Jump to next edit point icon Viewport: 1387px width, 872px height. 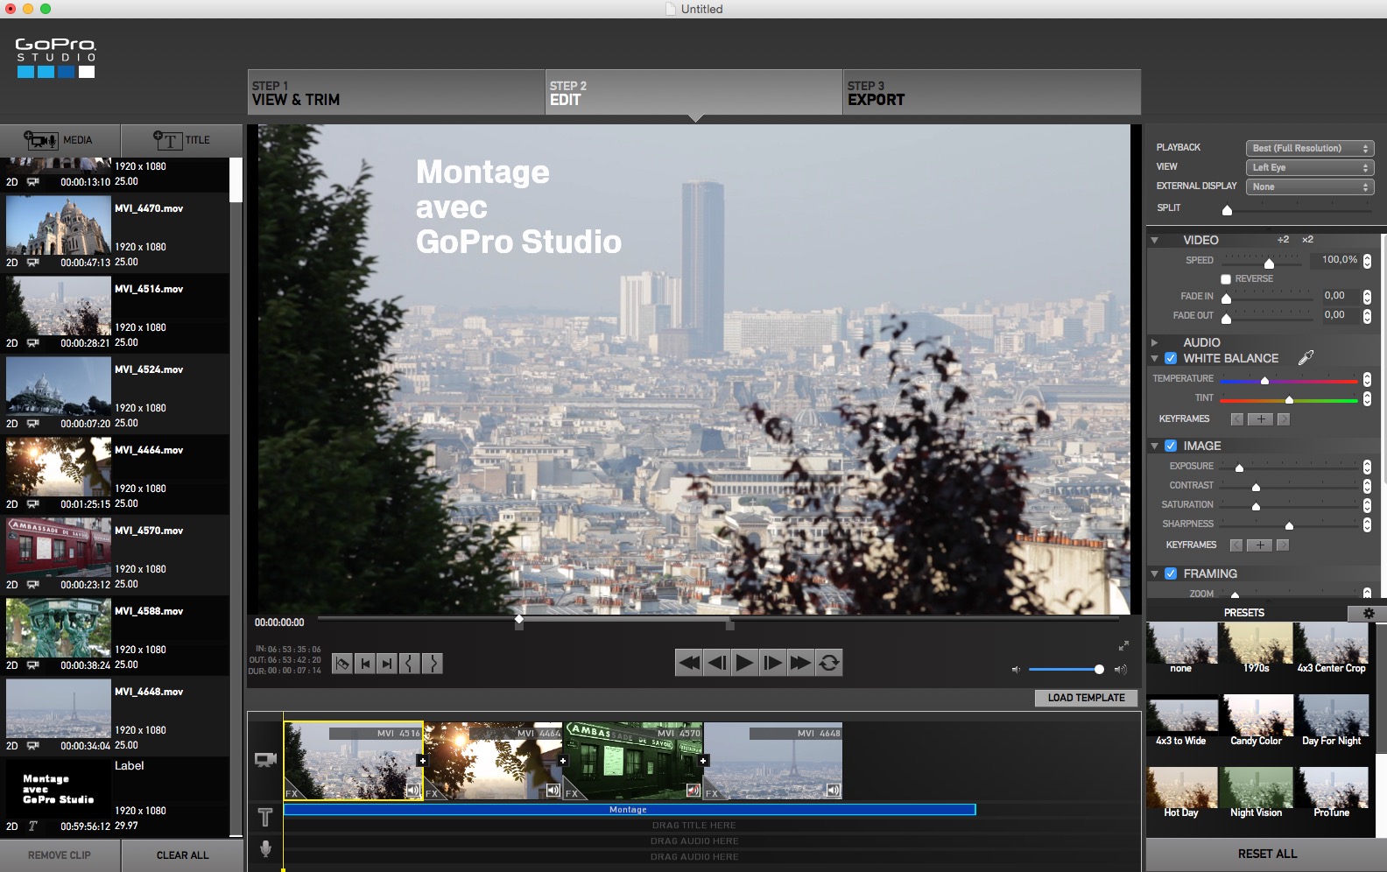tap(387, 664)
